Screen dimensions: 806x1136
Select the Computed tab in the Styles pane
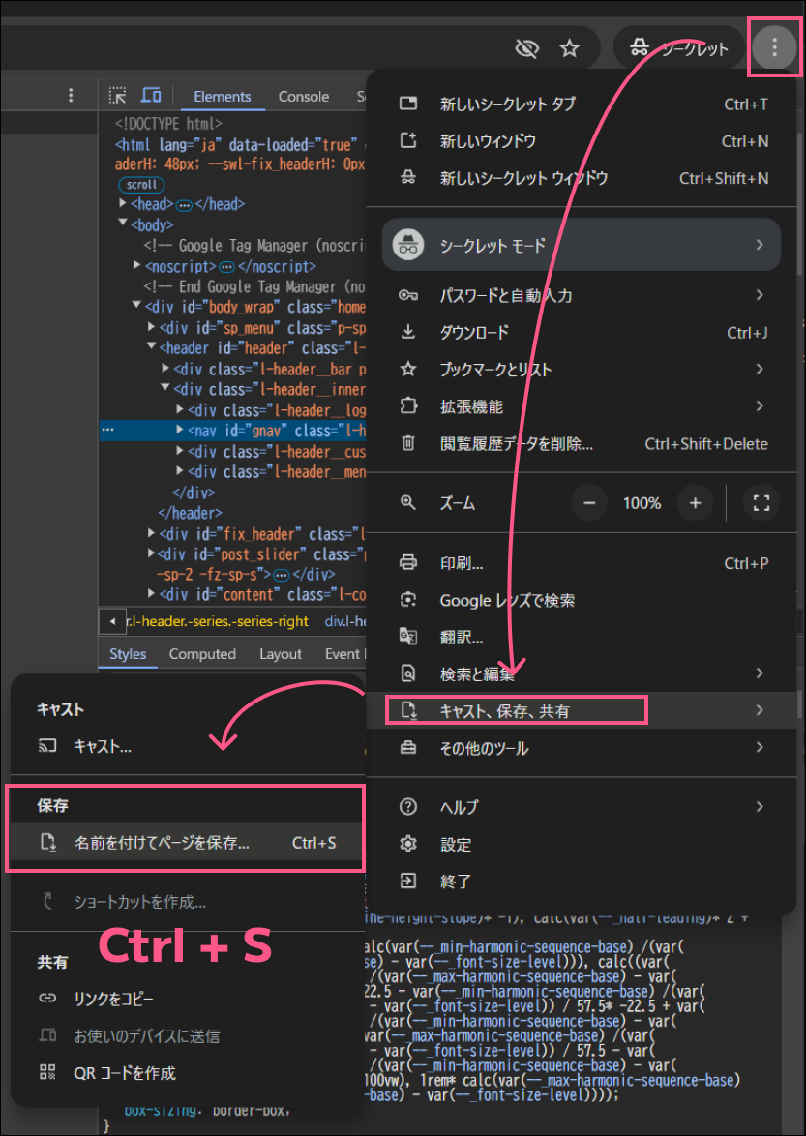[x=202, y=654]
